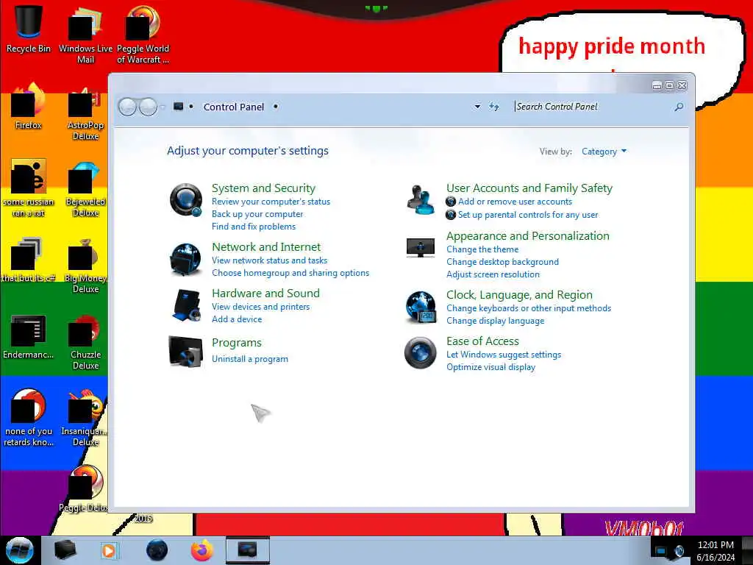
Task: Select the Bejeweled Deluxe desktop icon
Action: pos(85,188)
